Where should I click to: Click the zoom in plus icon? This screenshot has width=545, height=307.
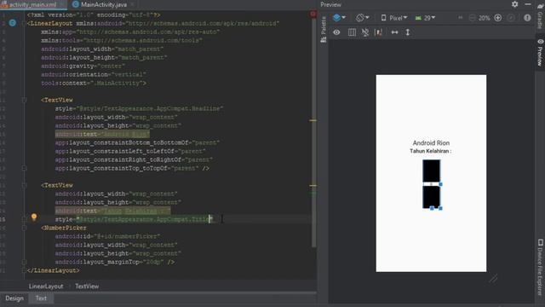pyautogui.click(x=497, y=18)
